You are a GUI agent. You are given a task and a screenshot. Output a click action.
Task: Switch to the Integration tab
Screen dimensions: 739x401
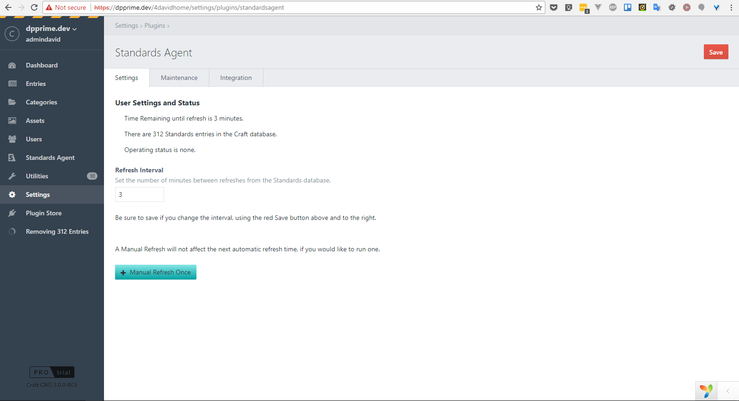(x=236, y=78)
